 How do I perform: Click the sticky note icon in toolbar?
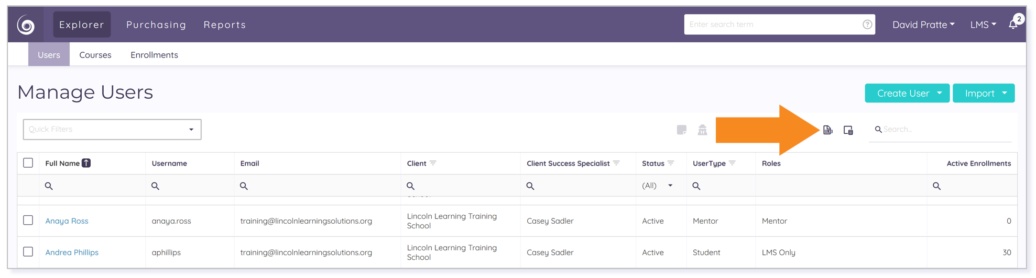pyautogui.click(x=682, y=130)
